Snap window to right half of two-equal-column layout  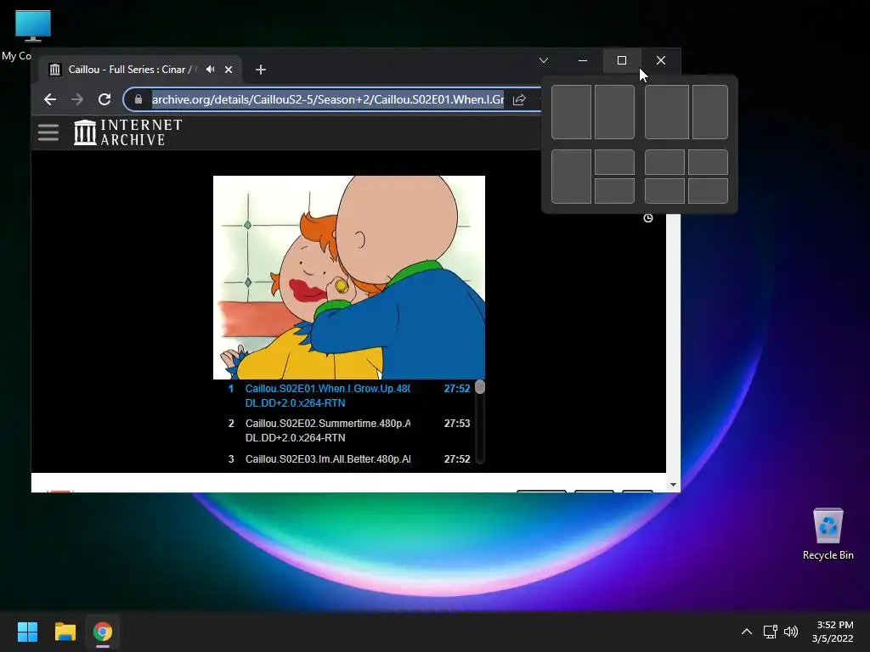(x=614, y=112)
